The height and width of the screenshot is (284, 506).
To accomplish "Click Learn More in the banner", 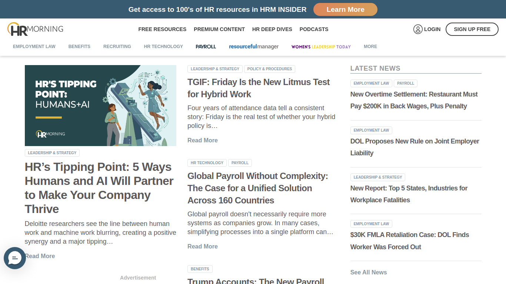I will pyautogui.click(x=345, y=10).
